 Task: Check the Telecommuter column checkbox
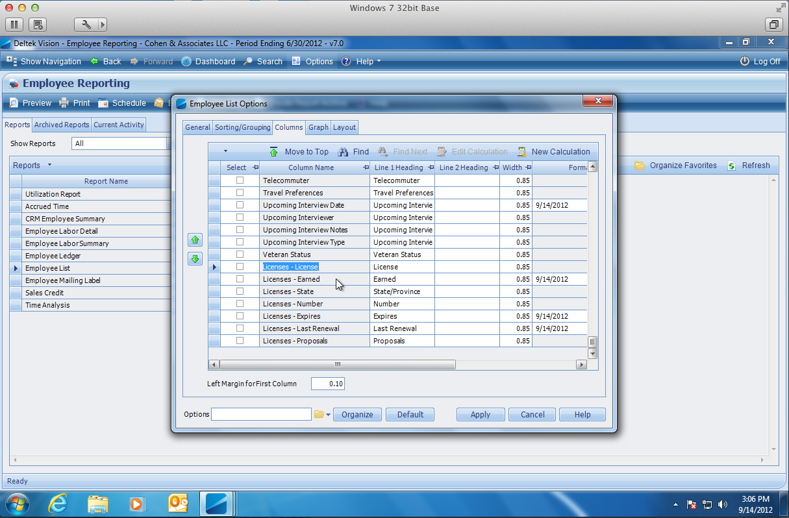(240, 180)
